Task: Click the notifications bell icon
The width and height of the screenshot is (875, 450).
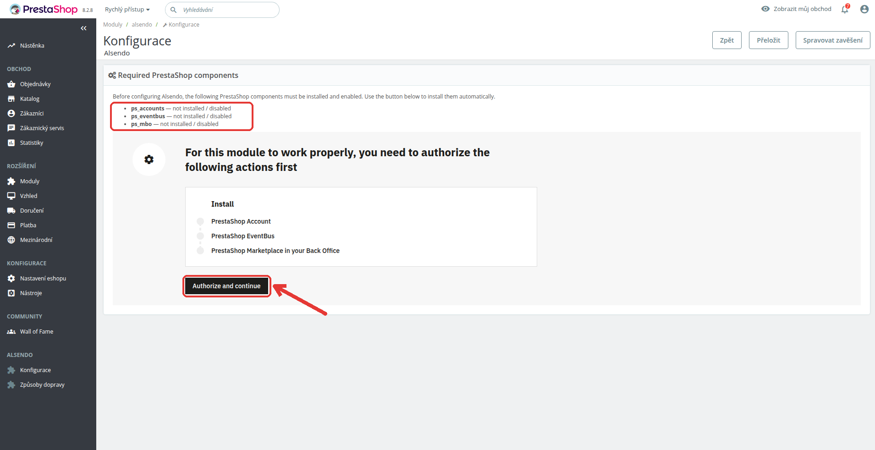Action: [845, 9]
